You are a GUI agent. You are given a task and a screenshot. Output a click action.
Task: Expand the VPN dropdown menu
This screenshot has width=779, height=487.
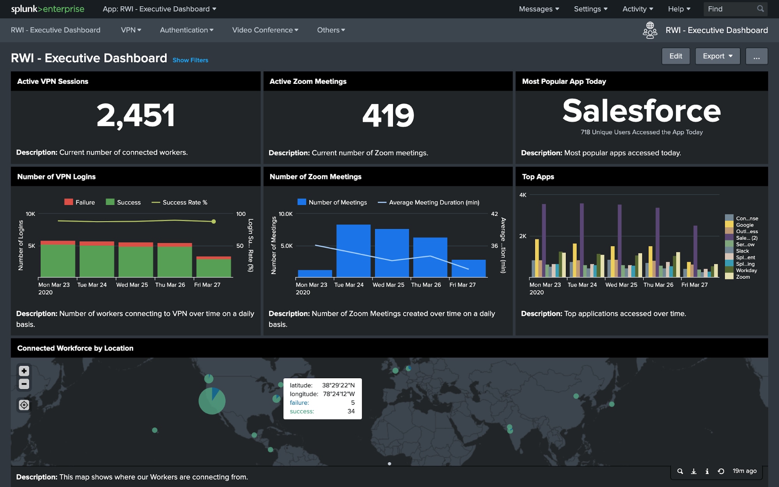[130, 30]
